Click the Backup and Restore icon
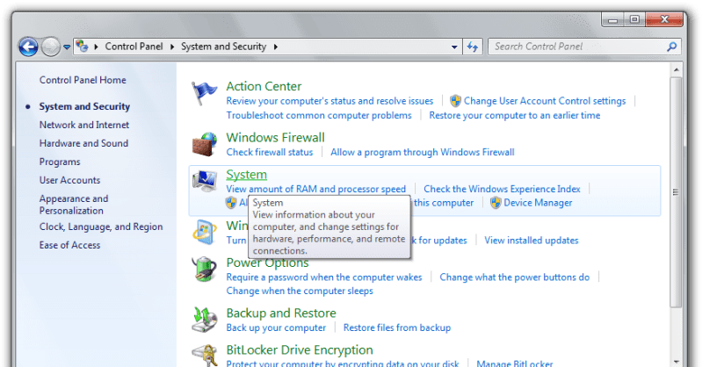Viewport: 702px width, 367px height. pos(205,320)
